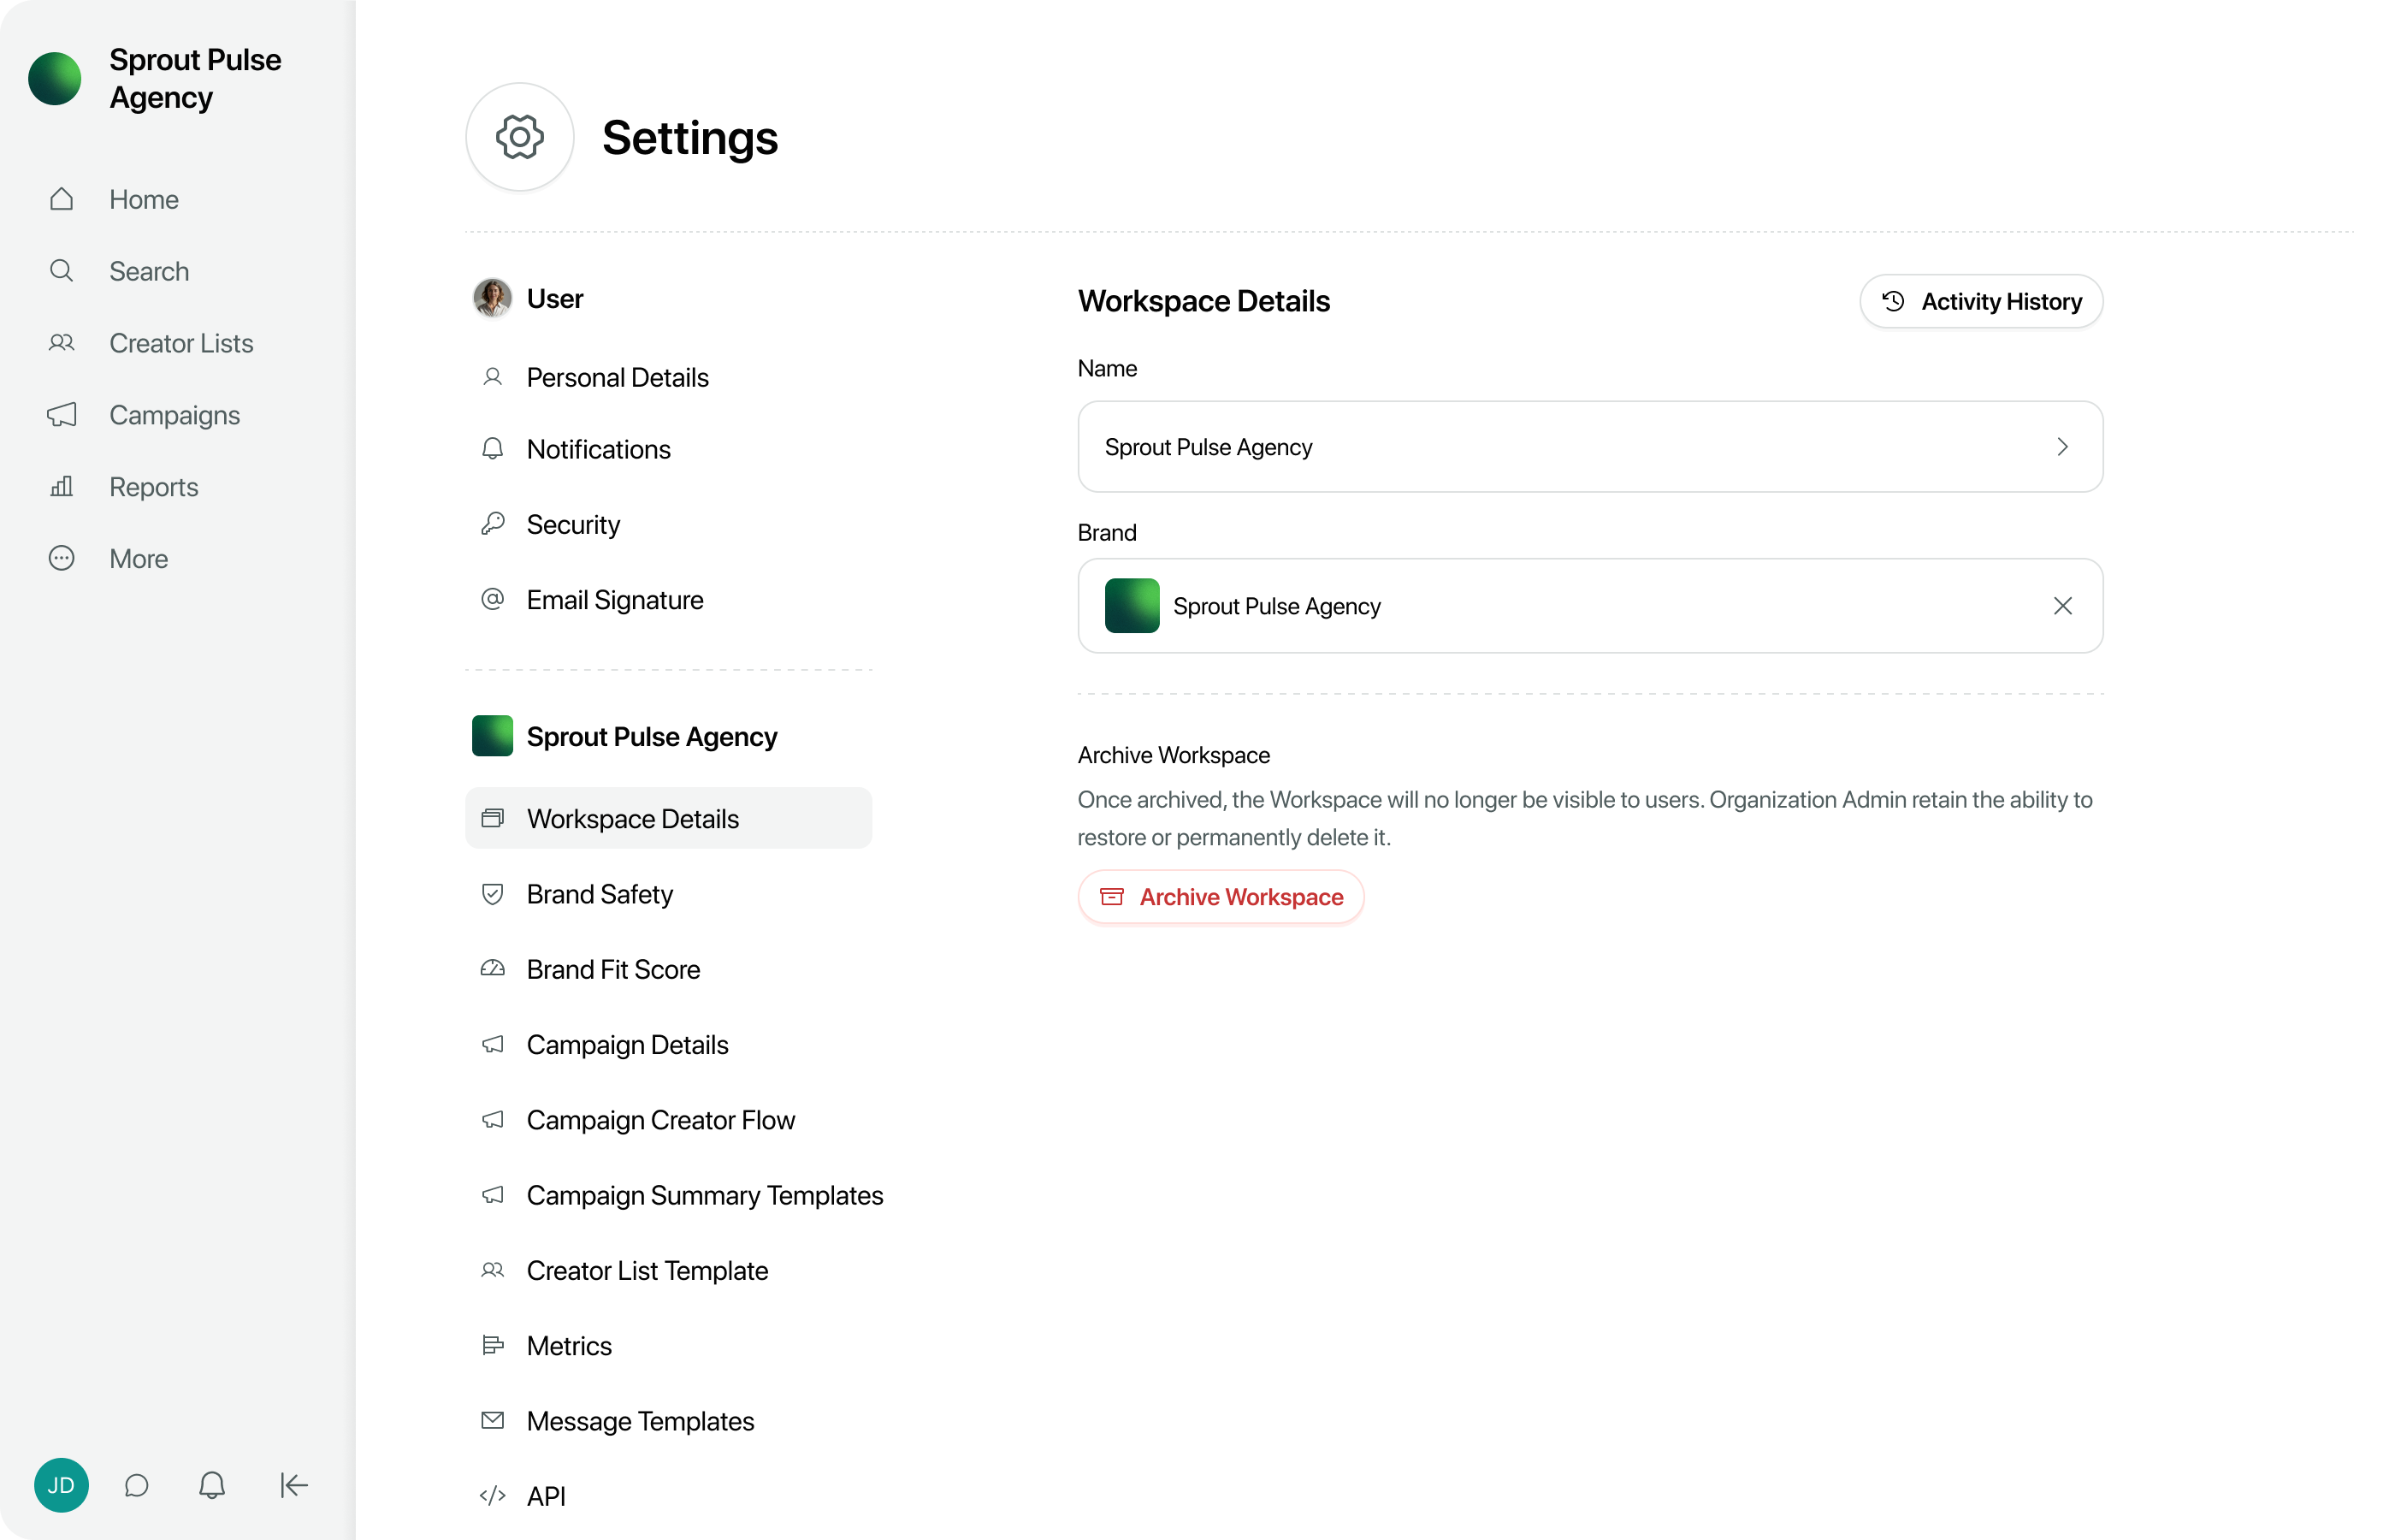Open the More menu in sidebar

[138, 559]
